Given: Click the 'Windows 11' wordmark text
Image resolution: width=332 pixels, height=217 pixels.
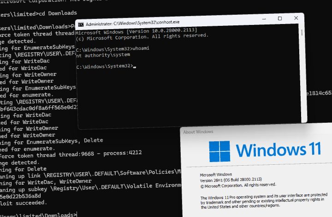Looking at the screenshot, I should pyautogui.click(x=279, y=150).
